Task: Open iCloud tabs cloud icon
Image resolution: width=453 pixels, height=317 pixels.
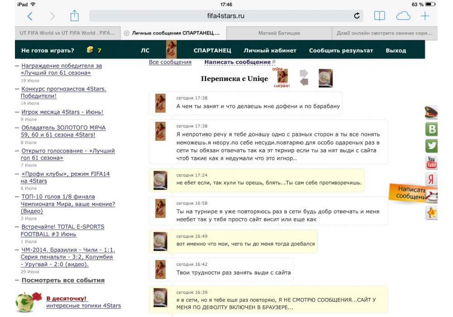Action: tap(403, 16)
